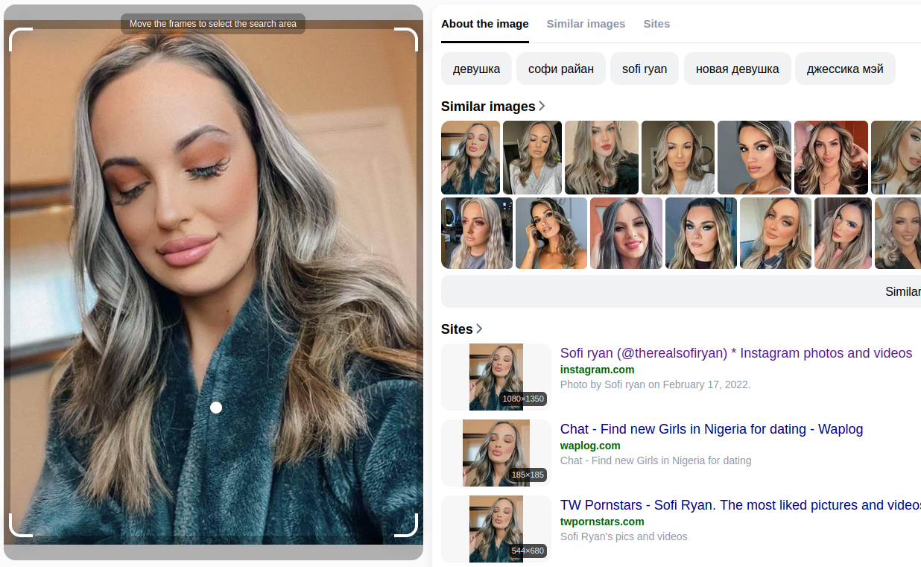This screenshot has height=567, width=921.
Task: Open second thumbnail in top similar images row
Action: click(x=532, y=157)
